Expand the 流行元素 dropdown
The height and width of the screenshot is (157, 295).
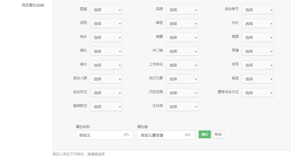coord(182,79)
